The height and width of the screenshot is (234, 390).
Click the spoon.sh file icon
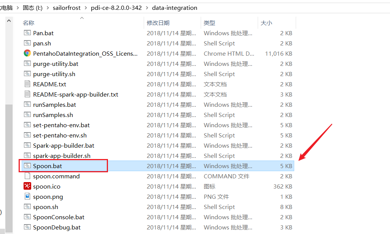click(27, 206)
